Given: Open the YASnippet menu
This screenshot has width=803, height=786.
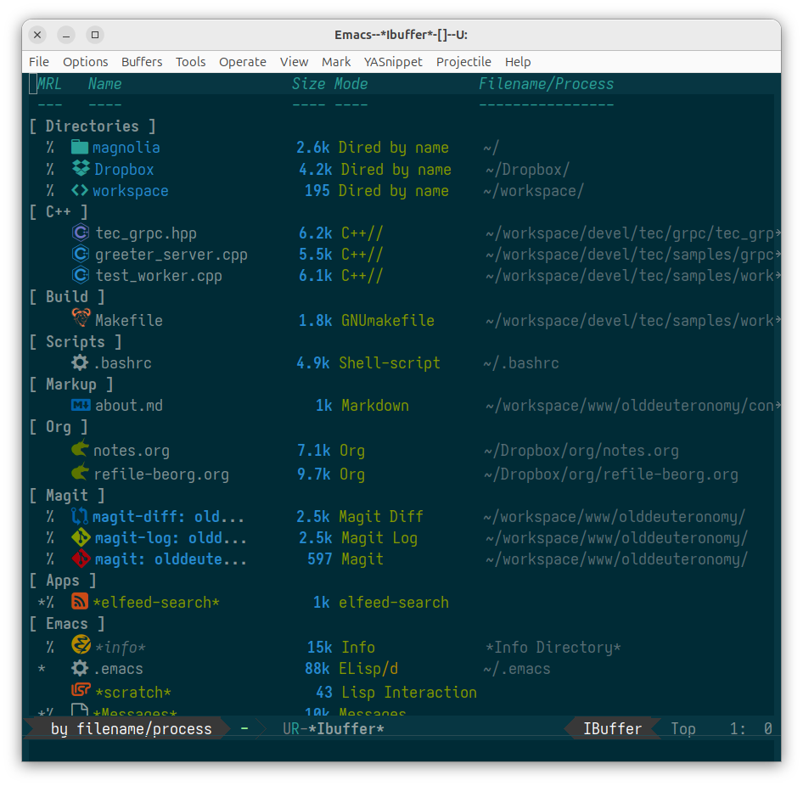Looking at the screenshot, I should (393, 62).
